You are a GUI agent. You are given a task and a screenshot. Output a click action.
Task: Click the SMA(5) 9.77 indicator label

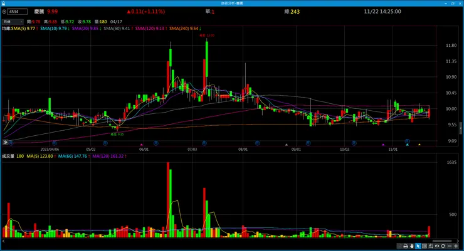coord(24,29)
